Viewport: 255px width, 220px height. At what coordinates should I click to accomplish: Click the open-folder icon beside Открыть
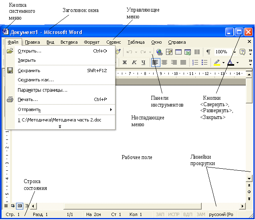click(x=10, y=51)
